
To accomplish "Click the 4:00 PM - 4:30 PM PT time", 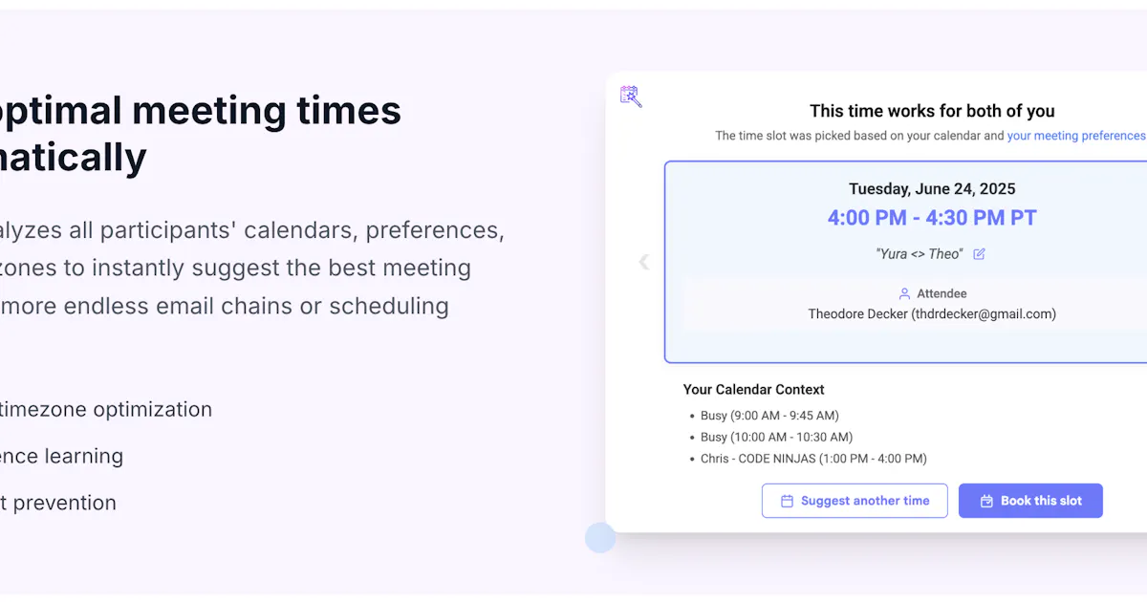I will (932, 218).
